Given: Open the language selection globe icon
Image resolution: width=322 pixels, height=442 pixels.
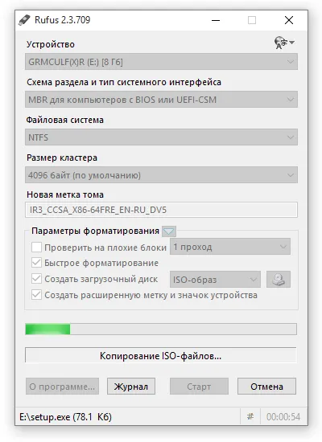Looking at the screenshot, I should [284, 43].
